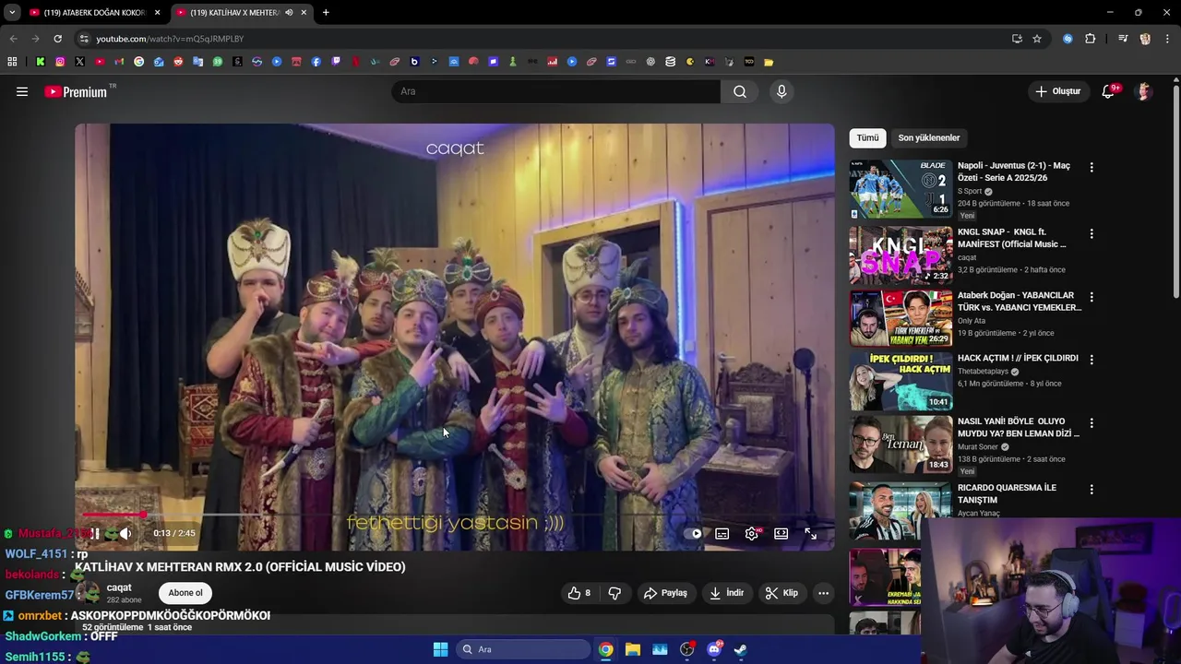Open video settings gear
The height and width of the screenshot is (664, 1181).
coord(752,533)
